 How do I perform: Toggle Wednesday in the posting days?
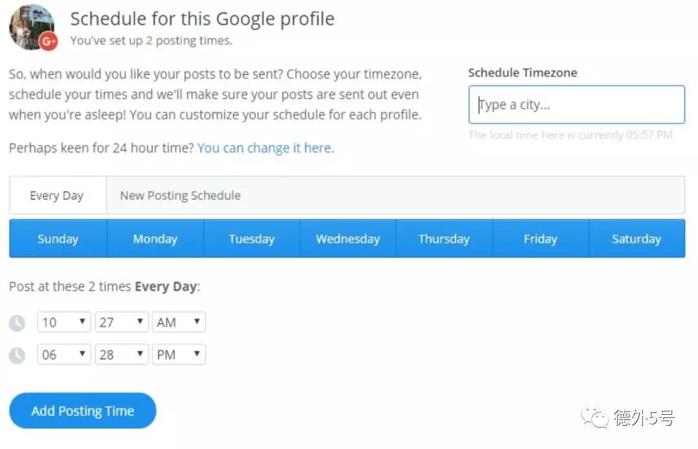[348, 239]
